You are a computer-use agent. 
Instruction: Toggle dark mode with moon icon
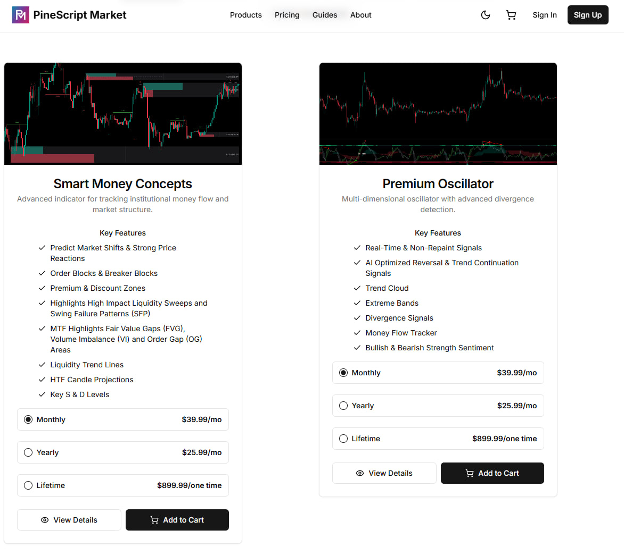(486, 15)
